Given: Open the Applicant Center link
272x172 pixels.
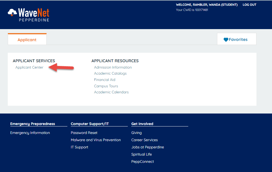Looking at the screenshot, I should 29,67.
